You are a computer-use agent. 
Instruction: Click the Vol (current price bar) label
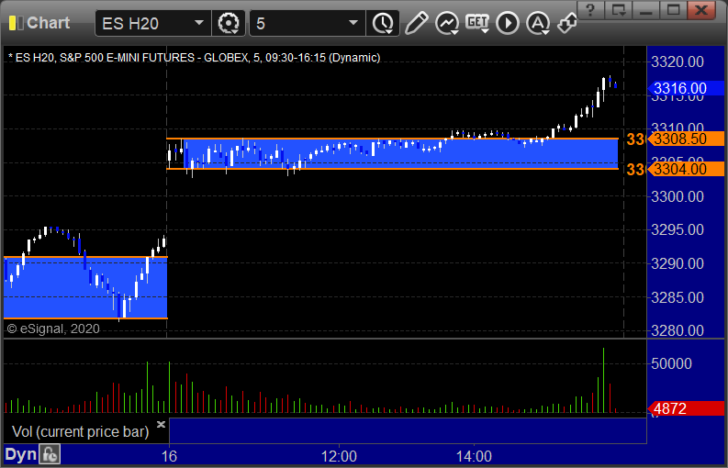(x=80, y=432)
